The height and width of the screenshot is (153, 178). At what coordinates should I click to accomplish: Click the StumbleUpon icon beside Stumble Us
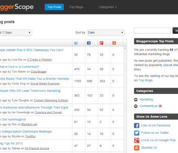(137, 148)
